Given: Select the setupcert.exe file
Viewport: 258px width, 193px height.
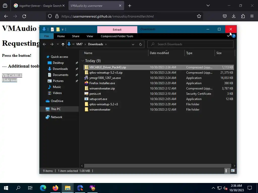Looking at the screenshot, I should pos(159,99).
